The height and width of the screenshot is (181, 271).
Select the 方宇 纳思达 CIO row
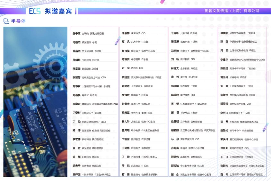(x=133, y=68)
